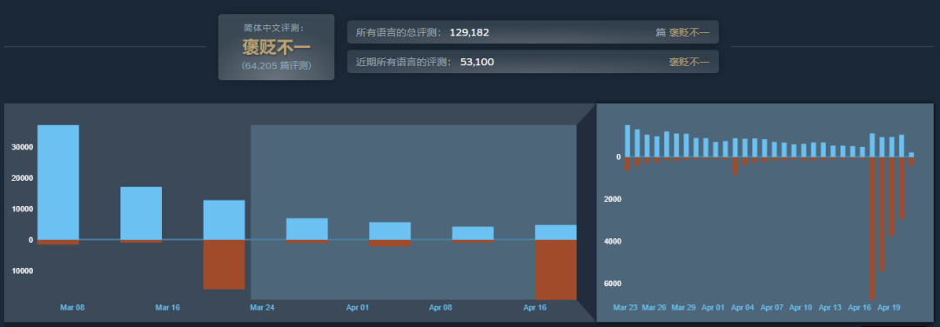Click the 4000 axis value in daily chart

pos(613,242)
